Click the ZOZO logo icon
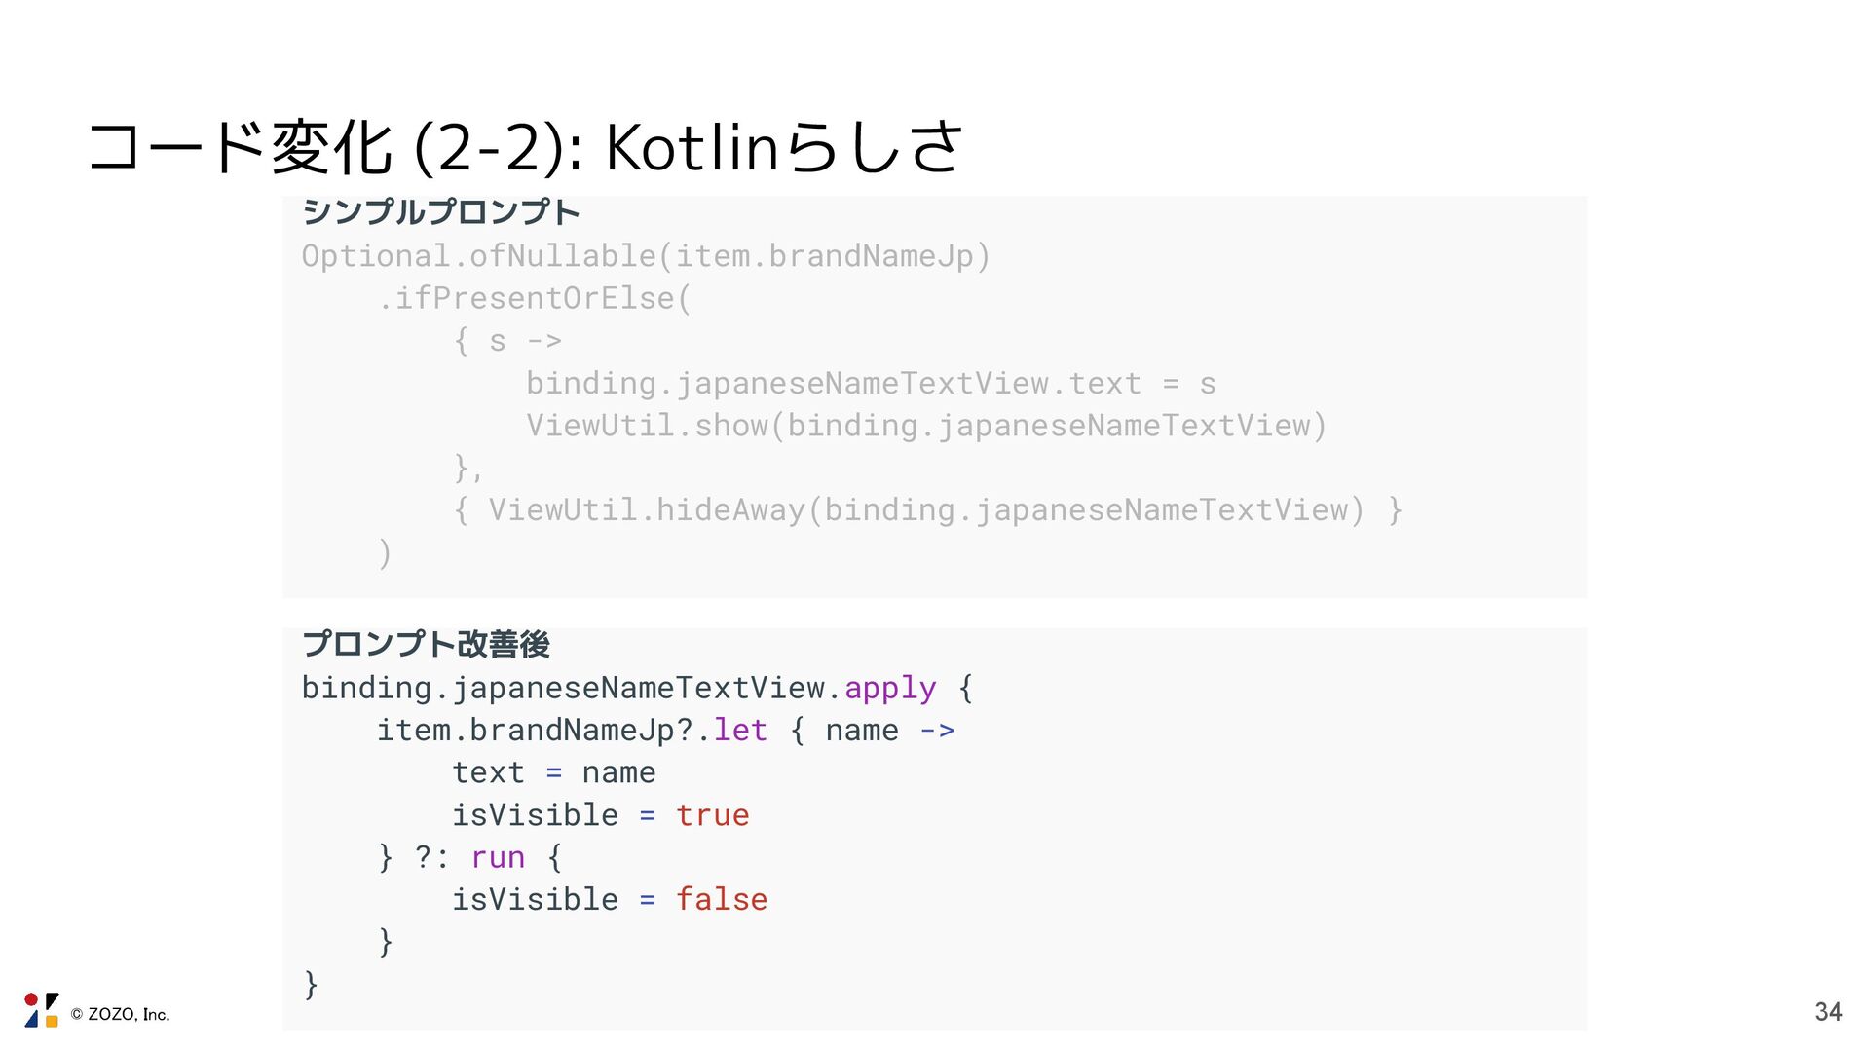This screenshot has width=1870, height=1052. tap(41, 1010)
